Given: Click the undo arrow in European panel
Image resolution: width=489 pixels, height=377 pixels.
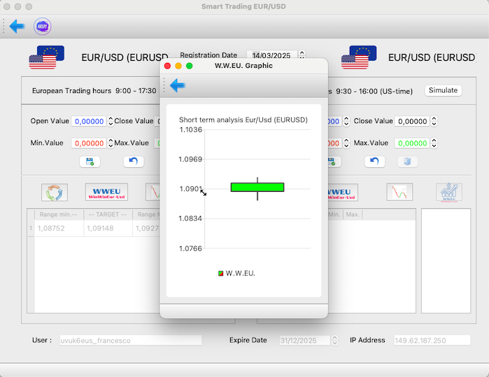Looking at the screenshot, I should (x=133, y=162).
